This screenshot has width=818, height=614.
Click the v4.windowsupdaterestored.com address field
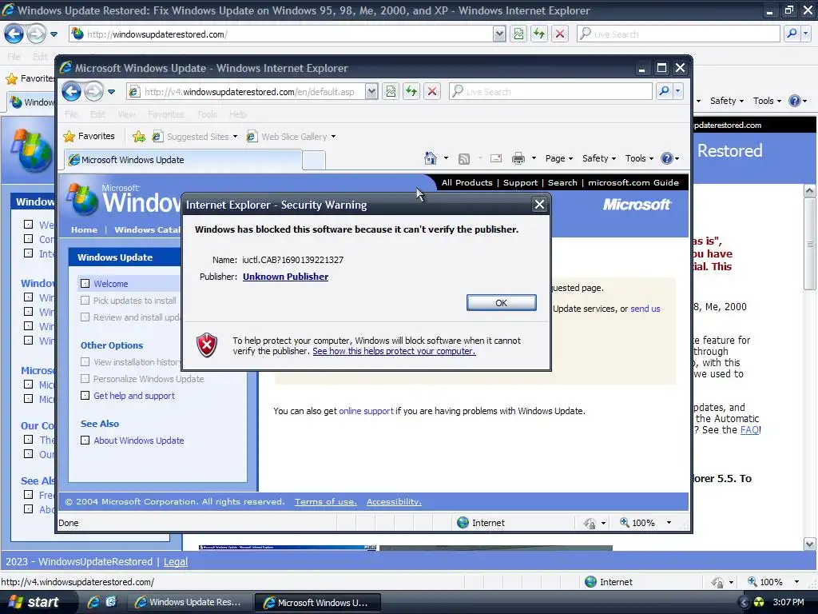coord(245,92)
